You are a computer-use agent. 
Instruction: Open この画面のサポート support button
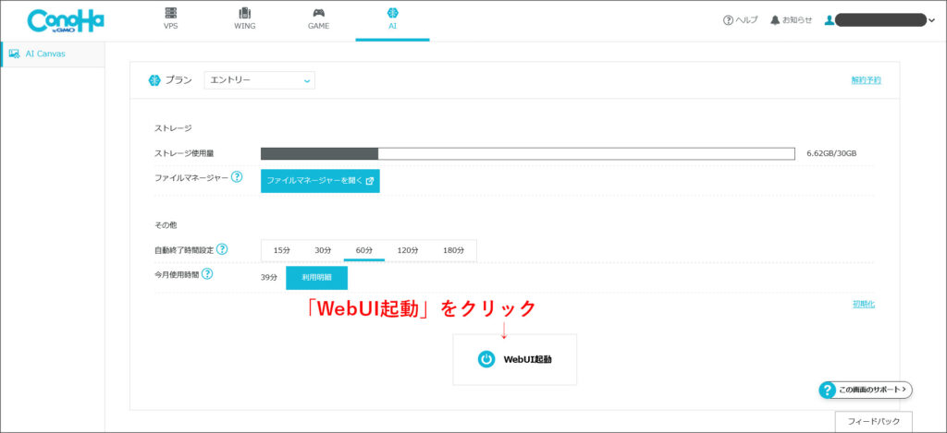(866, 391)
